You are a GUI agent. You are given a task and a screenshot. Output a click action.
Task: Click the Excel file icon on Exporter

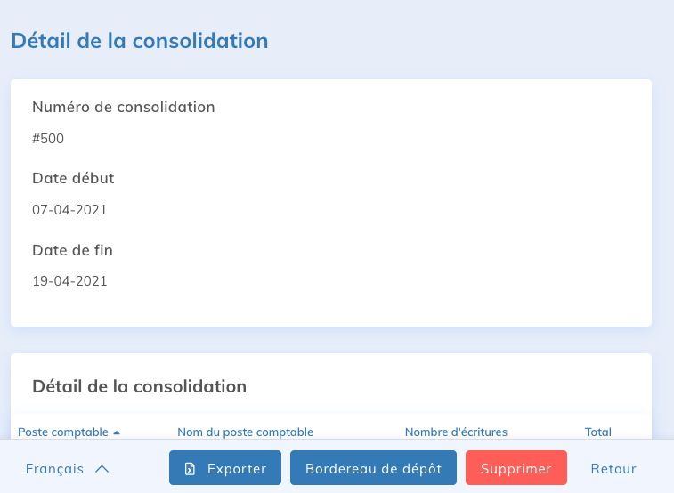(x=190, y=469)
